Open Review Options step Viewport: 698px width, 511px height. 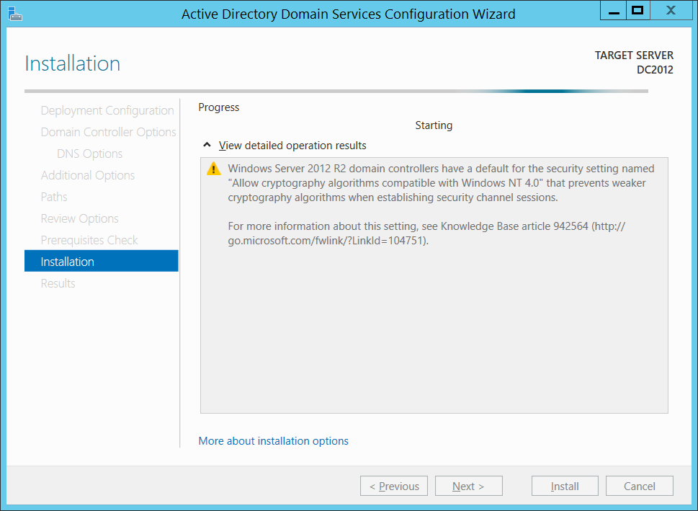80,219
